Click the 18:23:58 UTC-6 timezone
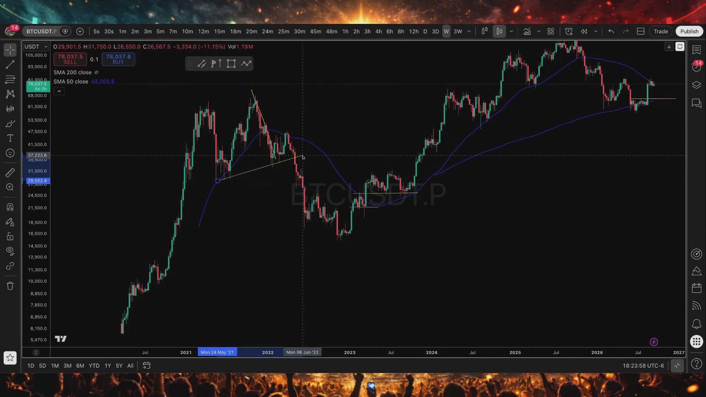Screen dimensions: 706x397 click(643, 366)
